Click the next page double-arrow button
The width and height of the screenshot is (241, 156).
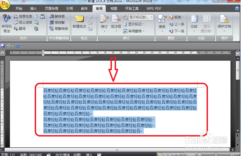tap(238, 145)
